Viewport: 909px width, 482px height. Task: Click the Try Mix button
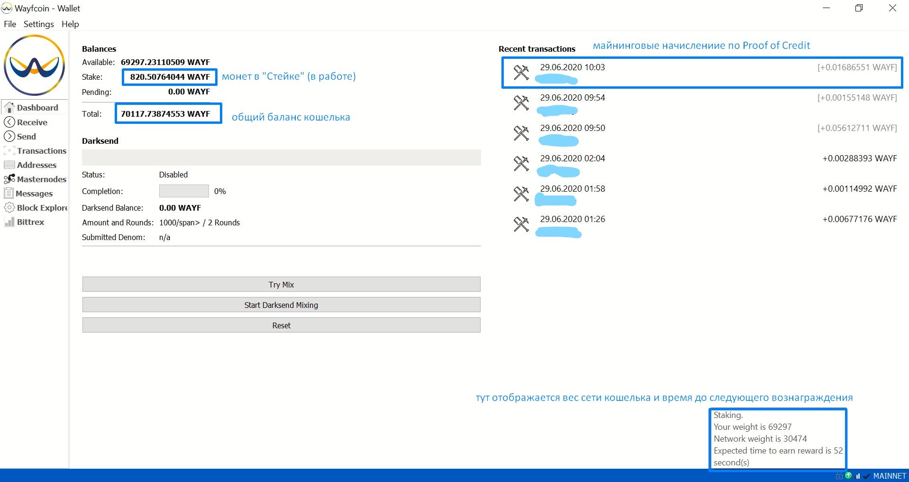tap(282, 285)
